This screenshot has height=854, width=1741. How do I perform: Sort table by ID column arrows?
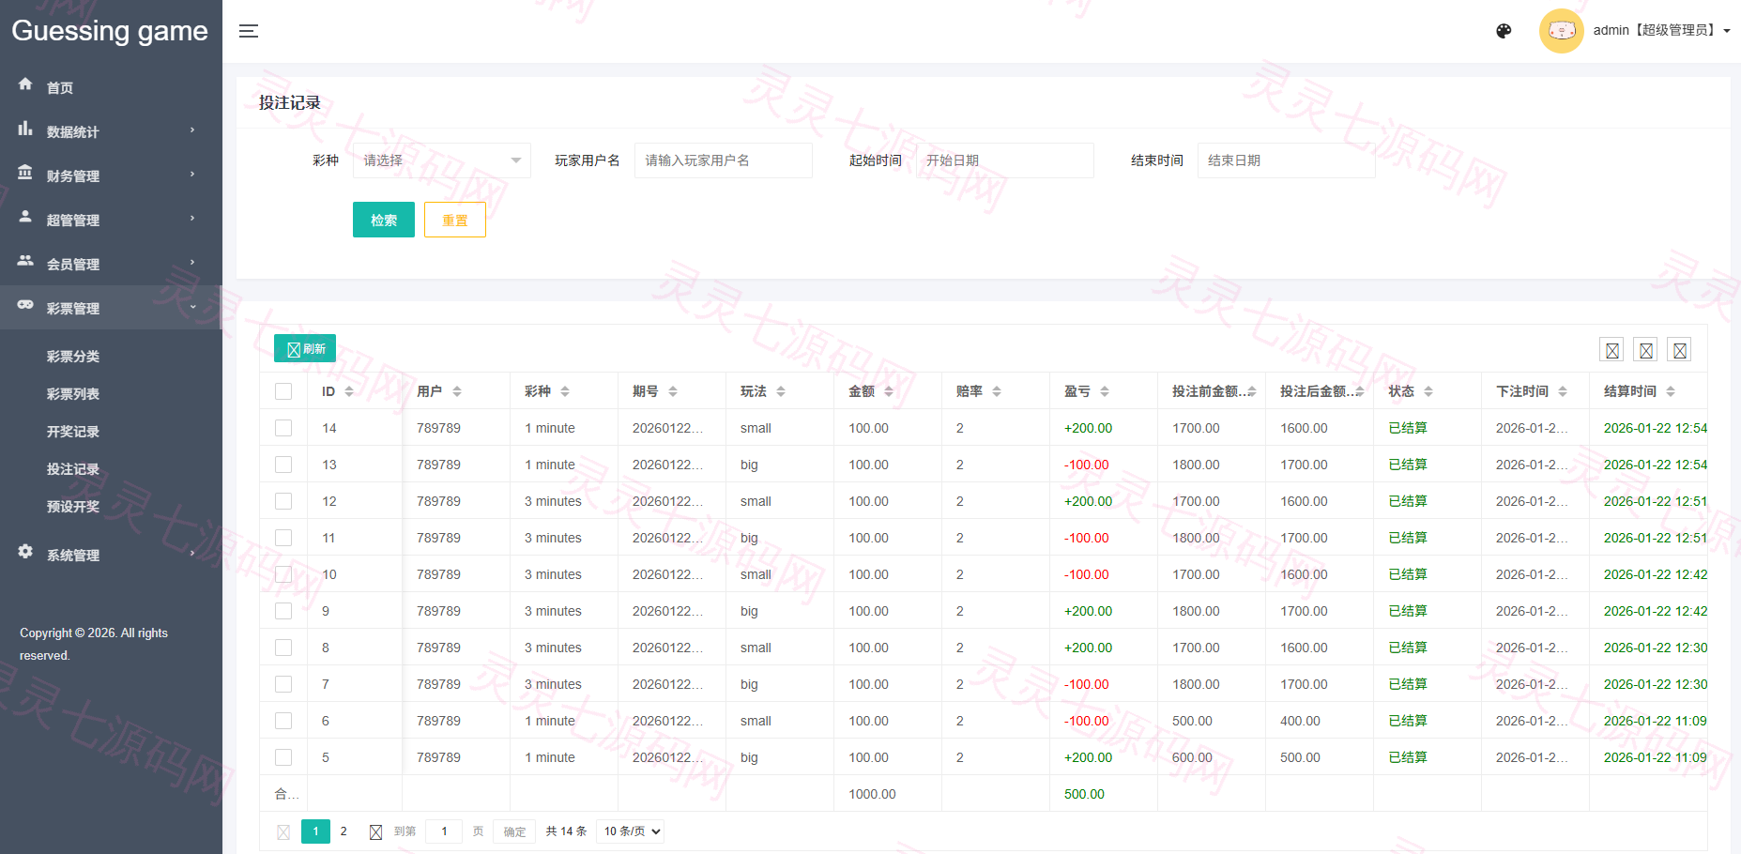349,391
